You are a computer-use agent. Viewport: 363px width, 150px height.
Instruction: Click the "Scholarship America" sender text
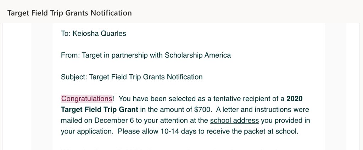click(198, 55)
